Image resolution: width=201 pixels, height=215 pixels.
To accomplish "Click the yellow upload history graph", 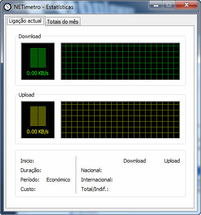I will click(x=120, y=120).
